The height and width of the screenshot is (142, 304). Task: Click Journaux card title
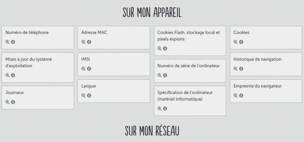(15, 92)
